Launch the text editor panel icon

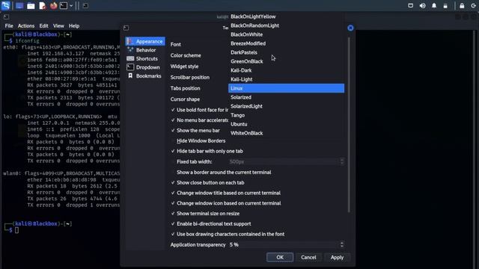(x=43, y=5)
